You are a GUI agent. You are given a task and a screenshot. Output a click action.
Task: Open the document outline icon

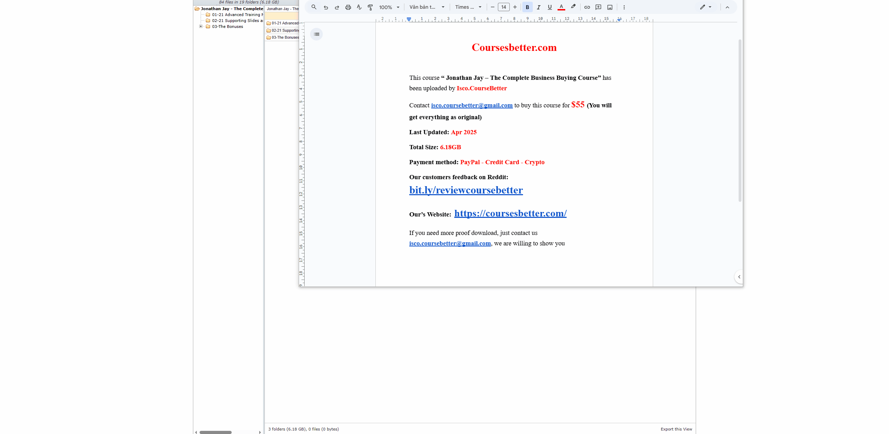coord(316,34)
